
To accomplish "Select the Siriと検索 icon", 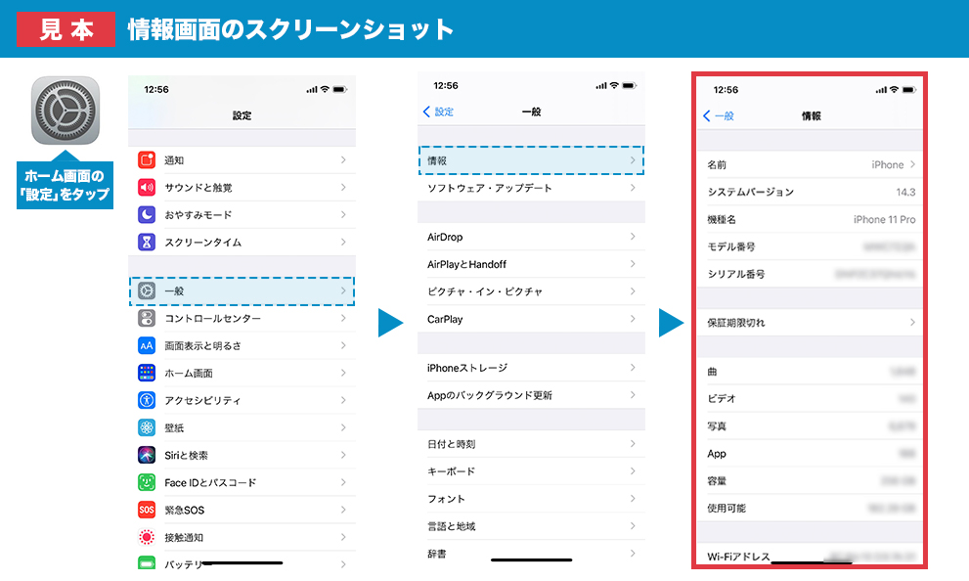I will (147, 456).
